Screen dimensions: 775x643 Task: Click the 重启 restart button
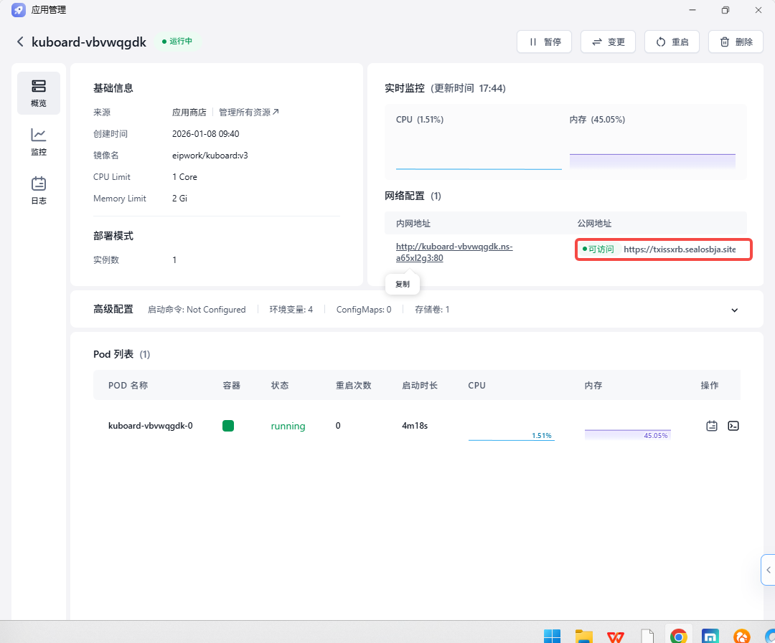(672, 42)
